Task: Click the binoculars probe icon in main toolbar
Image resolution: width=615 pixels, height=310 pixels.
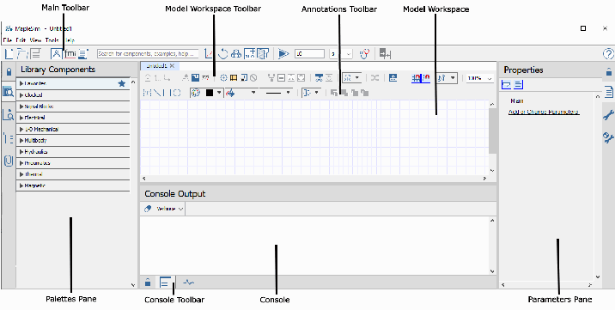Action: 236,54
